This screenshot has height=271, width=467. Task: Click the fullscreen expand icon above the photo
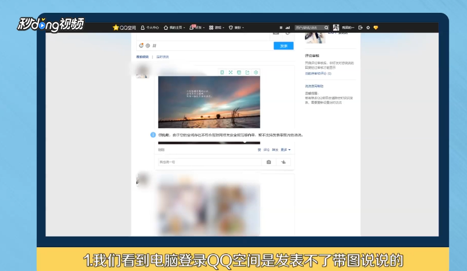[x=231, y=72]
